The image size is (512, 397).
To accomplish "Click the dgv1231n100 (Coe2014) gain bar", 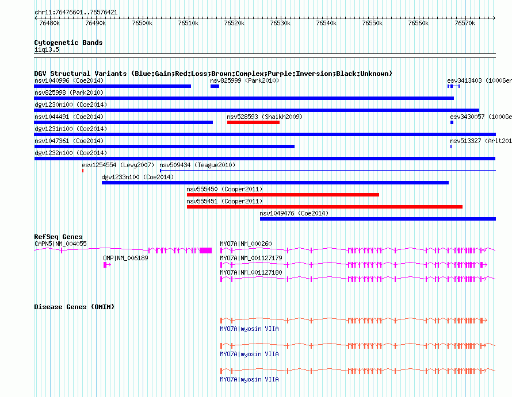I will (x=265, y=134).
